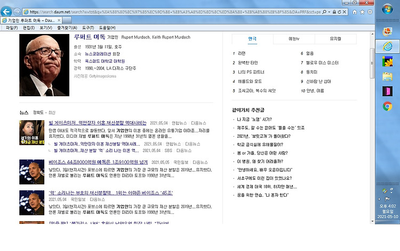Open recommended post 이 병원, 왜 찾기 어려울까?
Screen dimensions: 400x251
point(260,162)
